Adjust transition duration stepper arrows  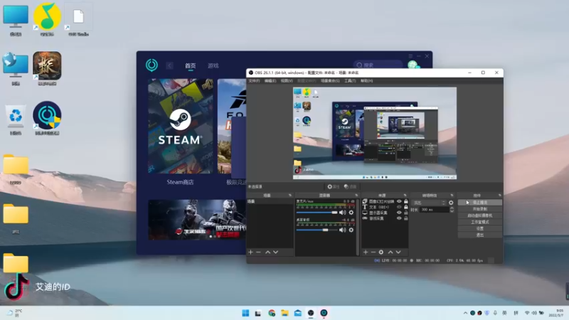(452, 209)
